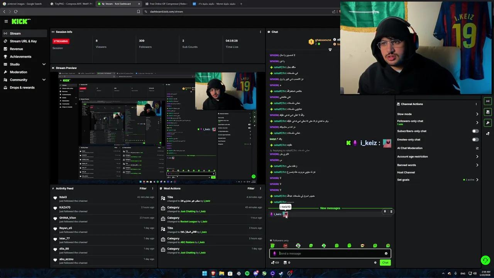Open a new browser tab with plus
This screenshot has height=278, width=494.
241,4
